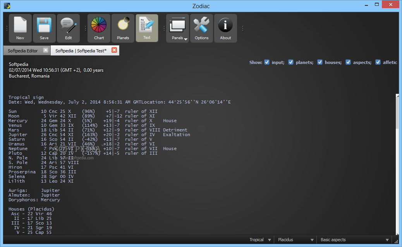Image resolution: width=402 pixels, height=247 pixels.
Task: Click the Uranus planet row
Action: pos(82,144)
